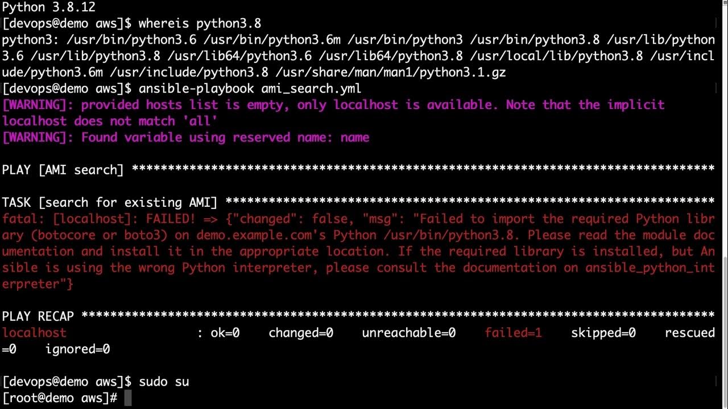
Task: Click the 'ansible-playbook' command word
Action: (x=196, y=89)
